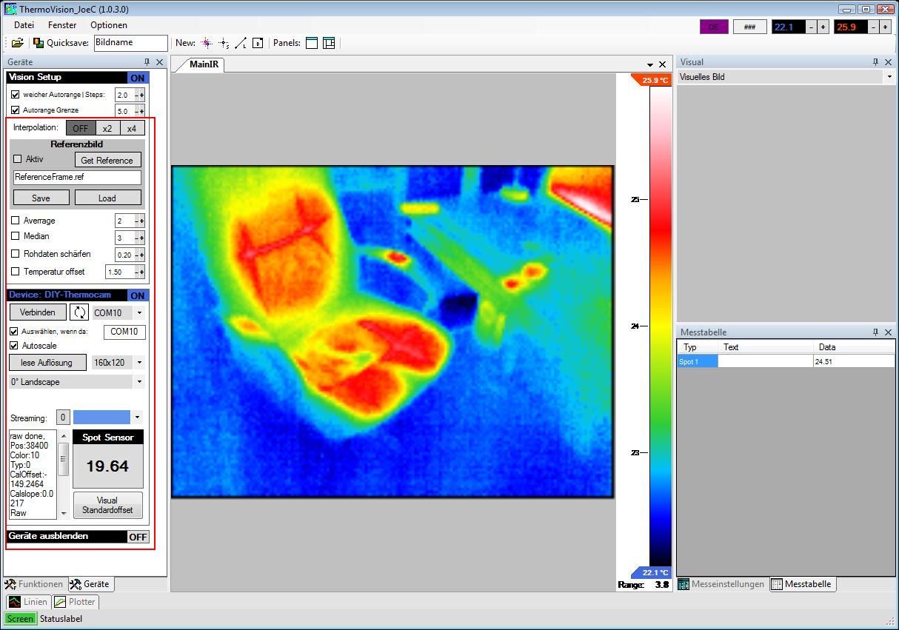Open the 160x120 resolution dropdown
This screenshot has height=630, width=899.
tap(139, 363)
